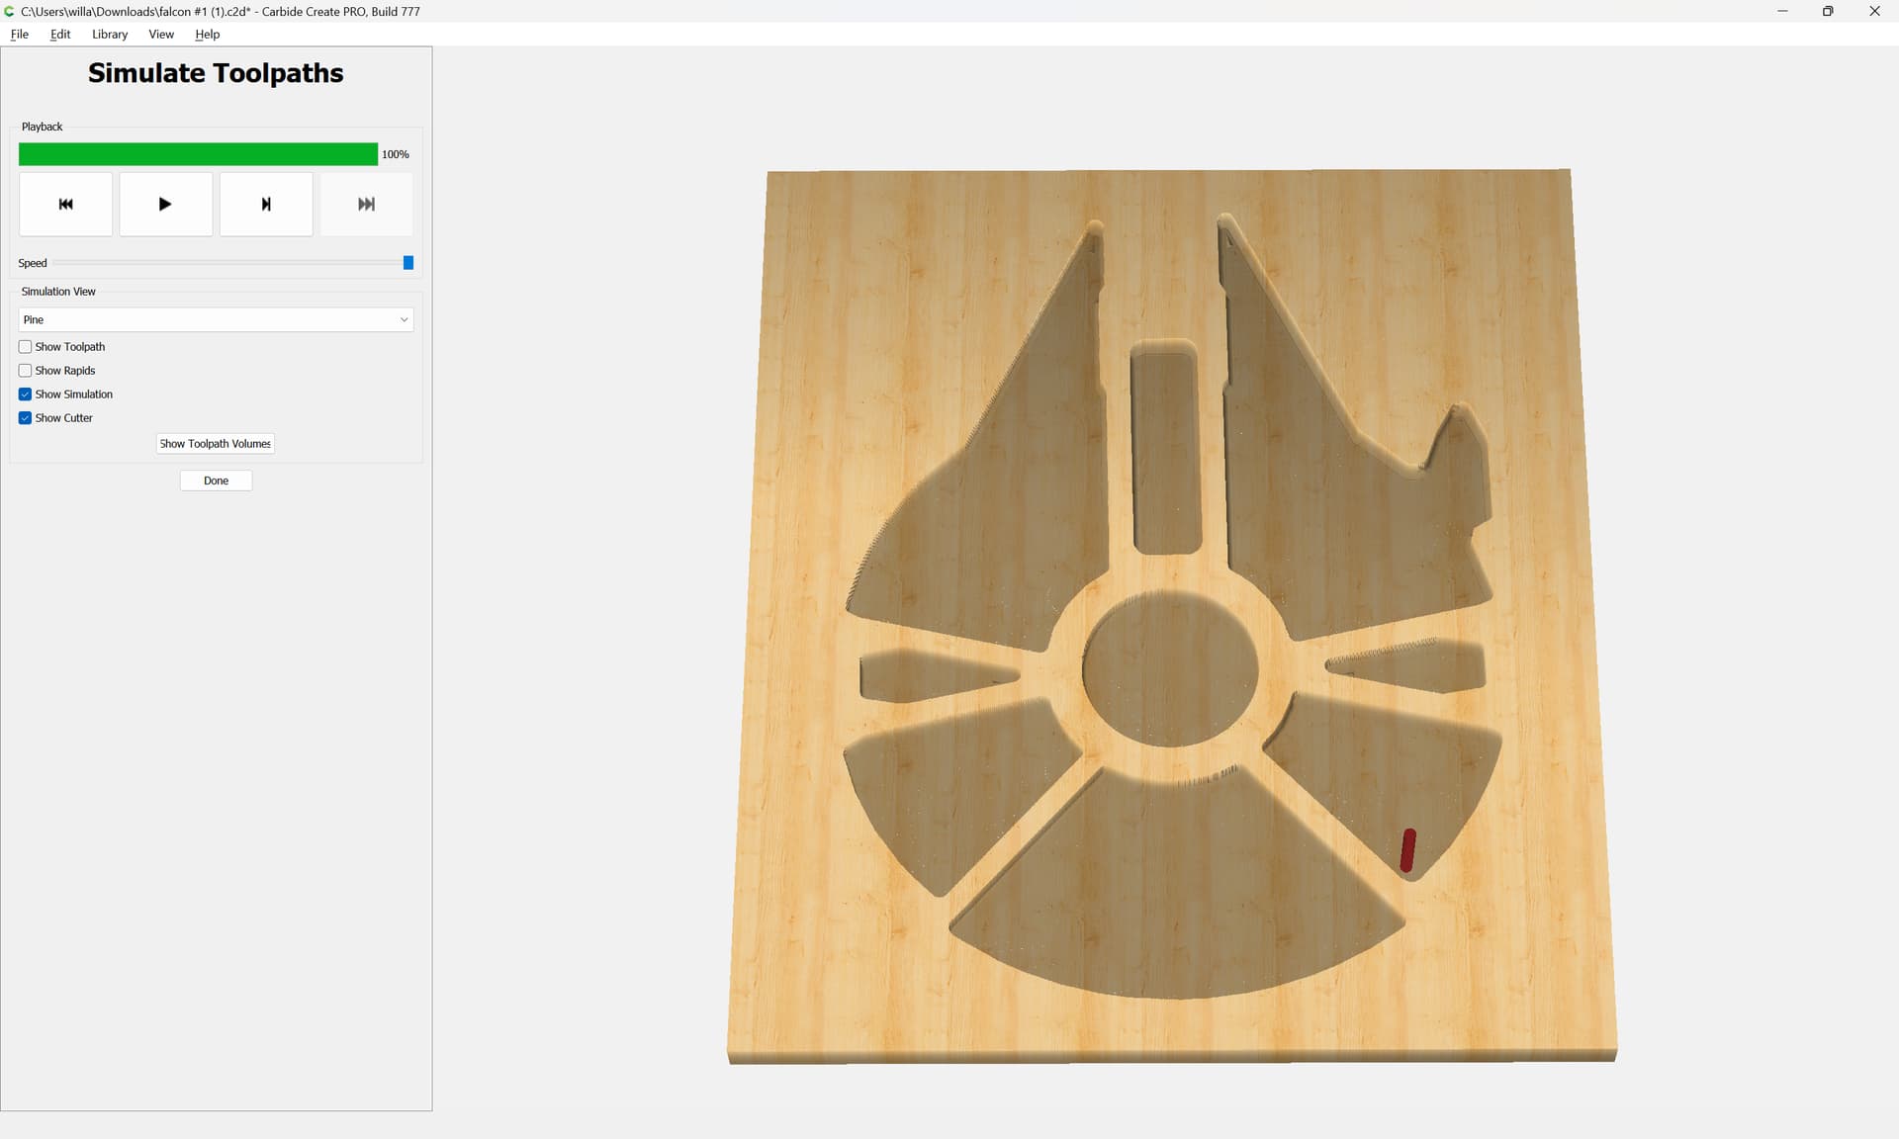
Task: Click the Done button
Action: click(x=216, y=481)
